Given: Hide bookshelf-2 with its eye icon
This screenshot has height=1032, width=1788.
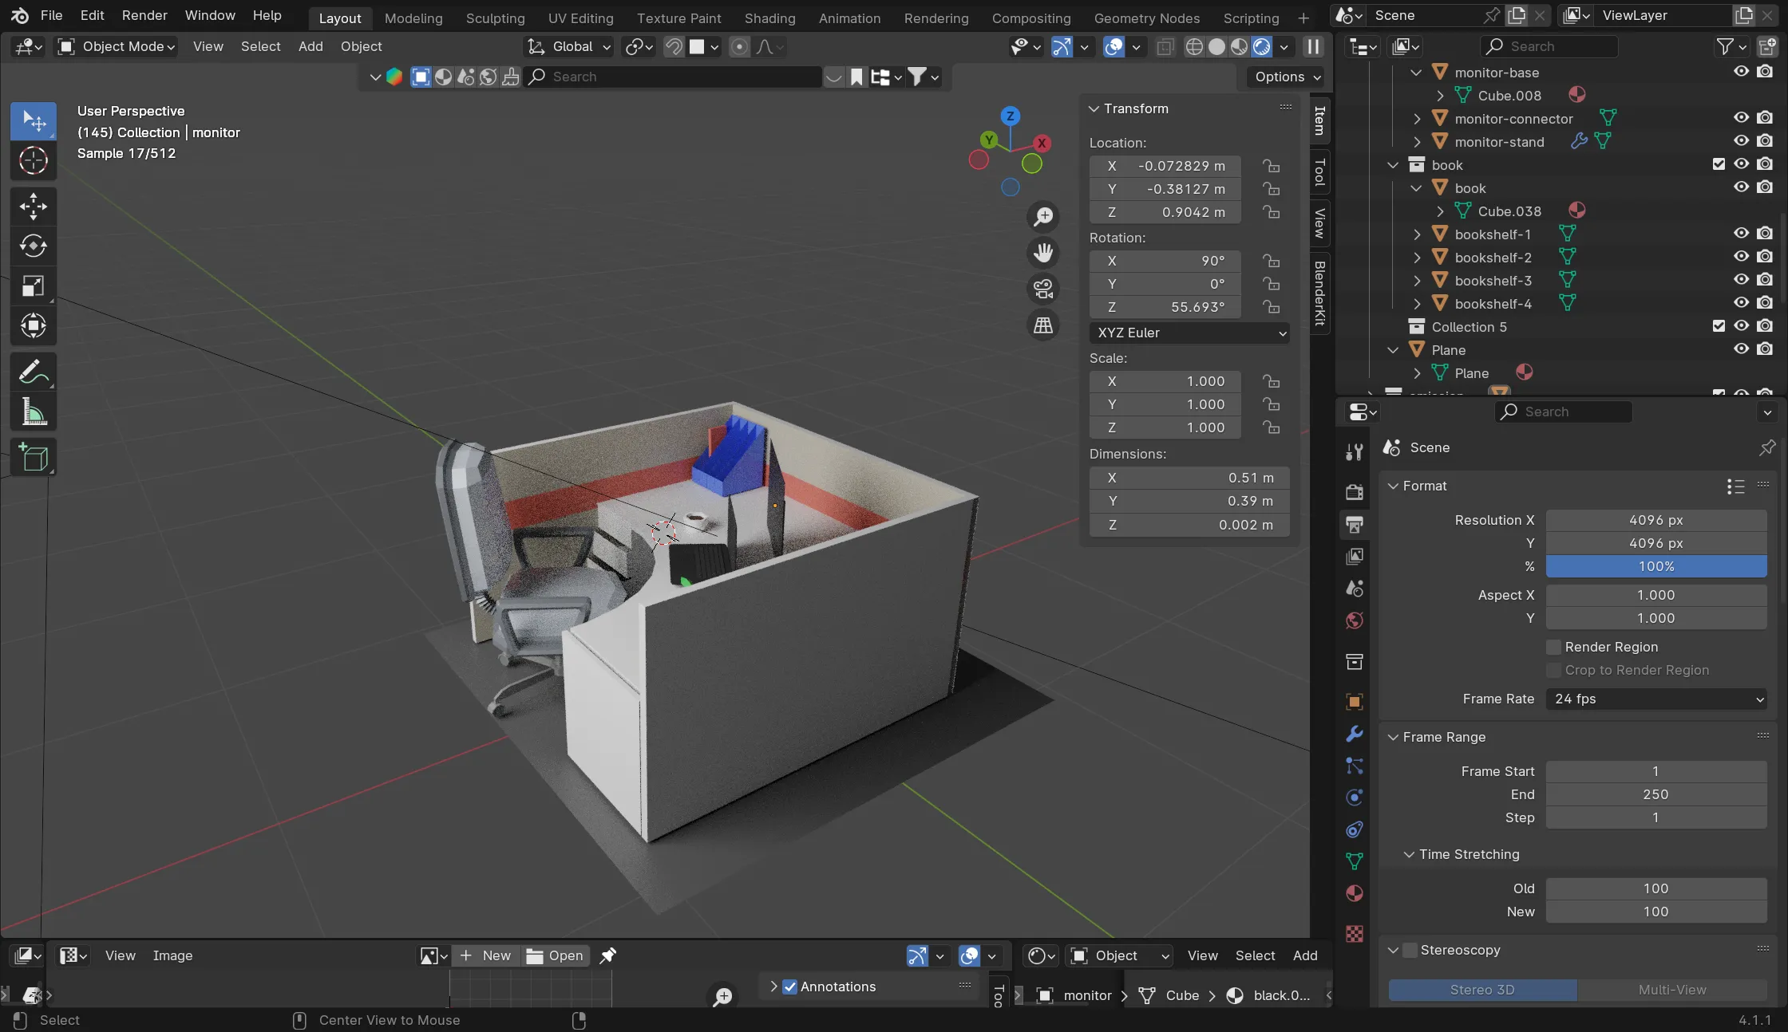Looking at the screenshot, I should pyautogui.click(x=1741, y=257).
